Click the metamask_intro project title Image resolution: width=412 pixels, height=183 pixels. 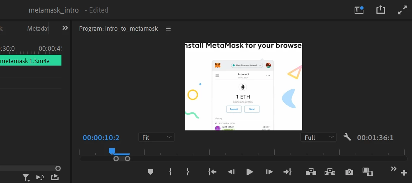(53, 10)
